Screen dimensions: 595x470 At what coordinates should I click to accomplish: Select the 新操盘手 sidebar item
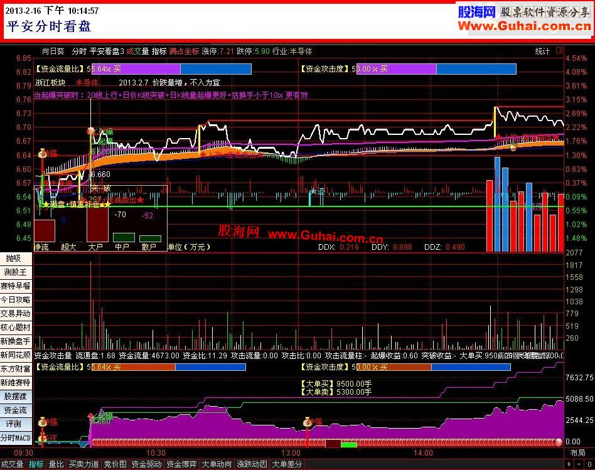(x=16, y=341)
